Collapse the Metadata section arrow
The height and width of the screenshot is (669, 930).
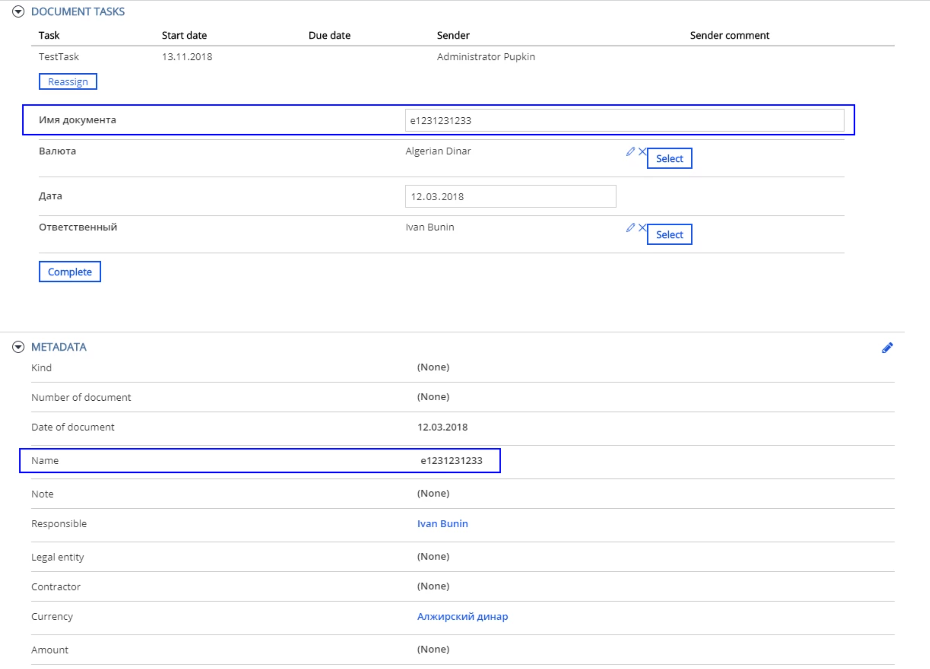pos(18,347)
